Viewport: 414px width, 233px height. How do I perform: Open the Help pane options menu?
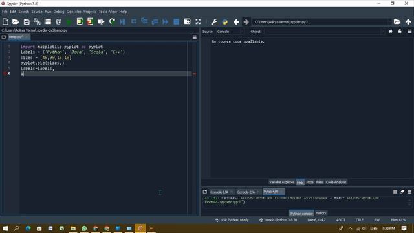409,32
